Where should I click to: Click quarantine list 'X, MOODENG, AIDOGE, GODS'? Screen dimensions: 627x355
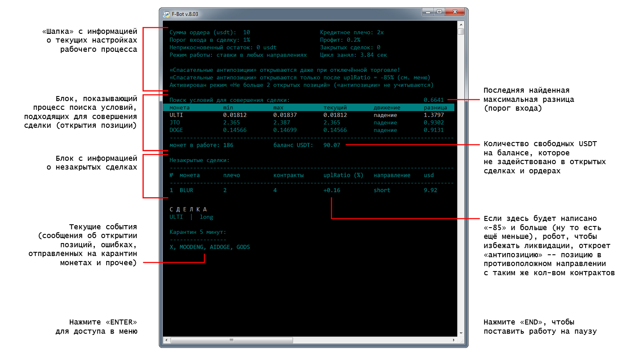click(x=210, y=247)
